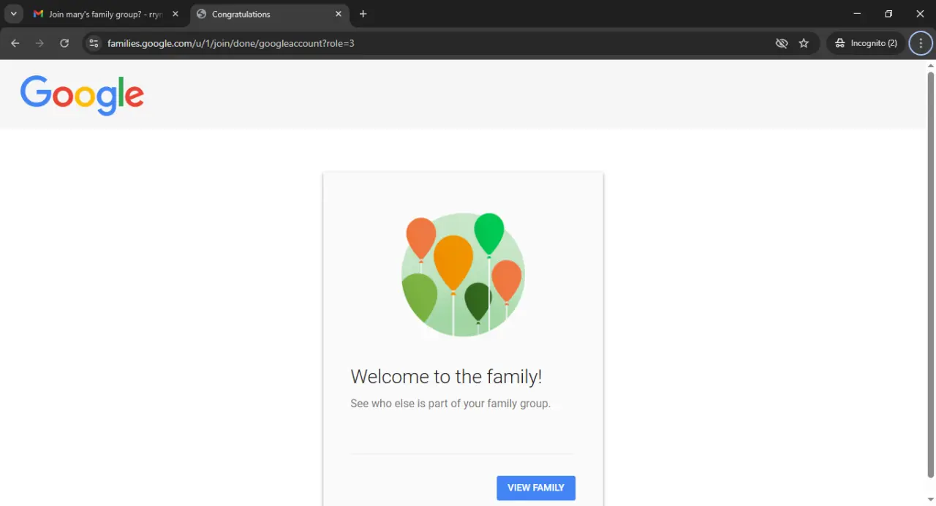Restore down the Chrome window
The image size is (936, 506).
tap(888, 14)
